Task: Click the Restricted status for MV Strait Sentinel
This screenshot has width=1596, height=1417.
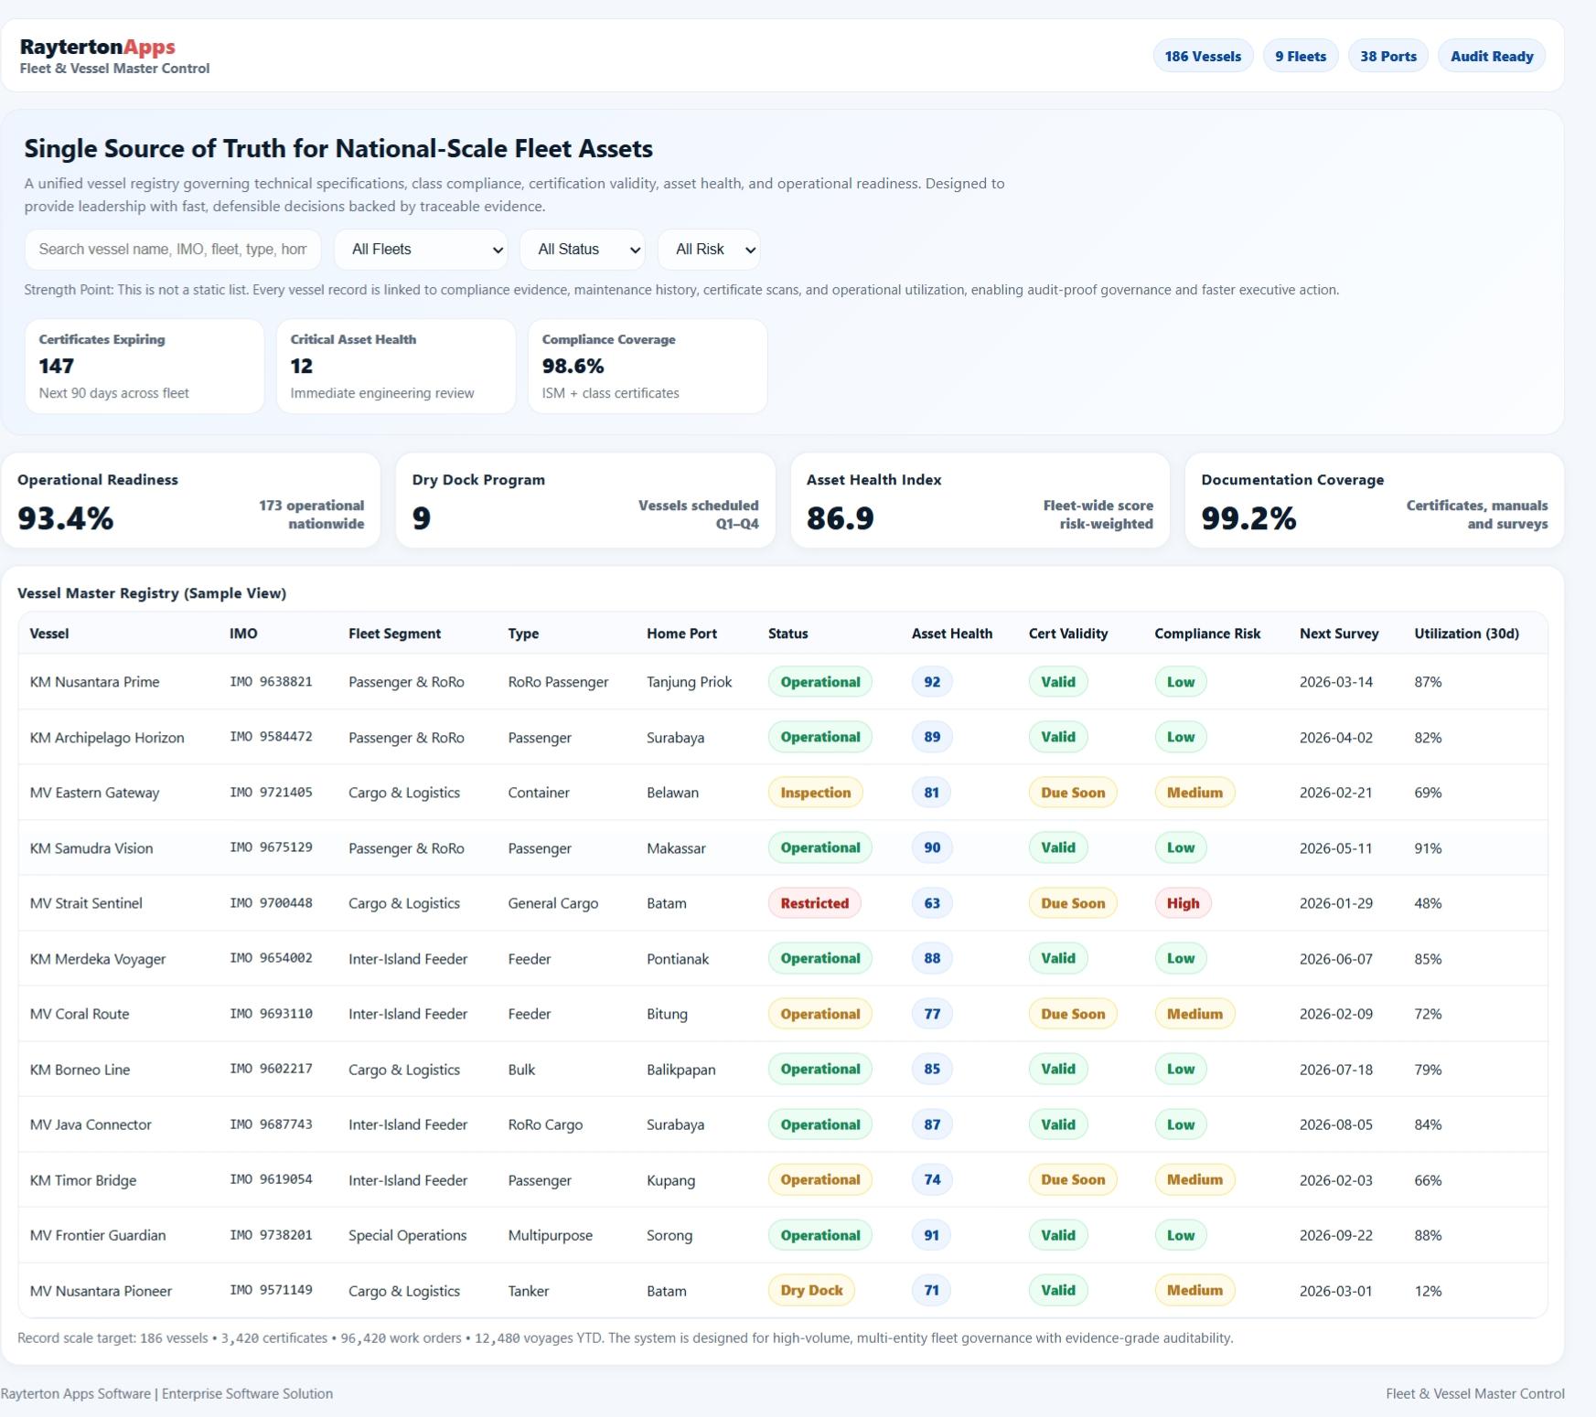Action: 815,903
